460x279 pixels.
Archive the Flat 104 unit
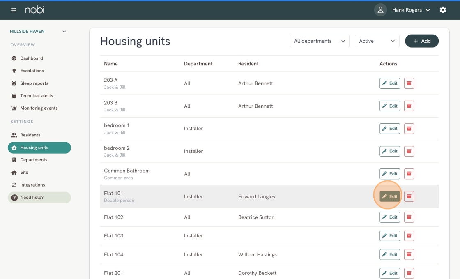(x=409, y=254)
